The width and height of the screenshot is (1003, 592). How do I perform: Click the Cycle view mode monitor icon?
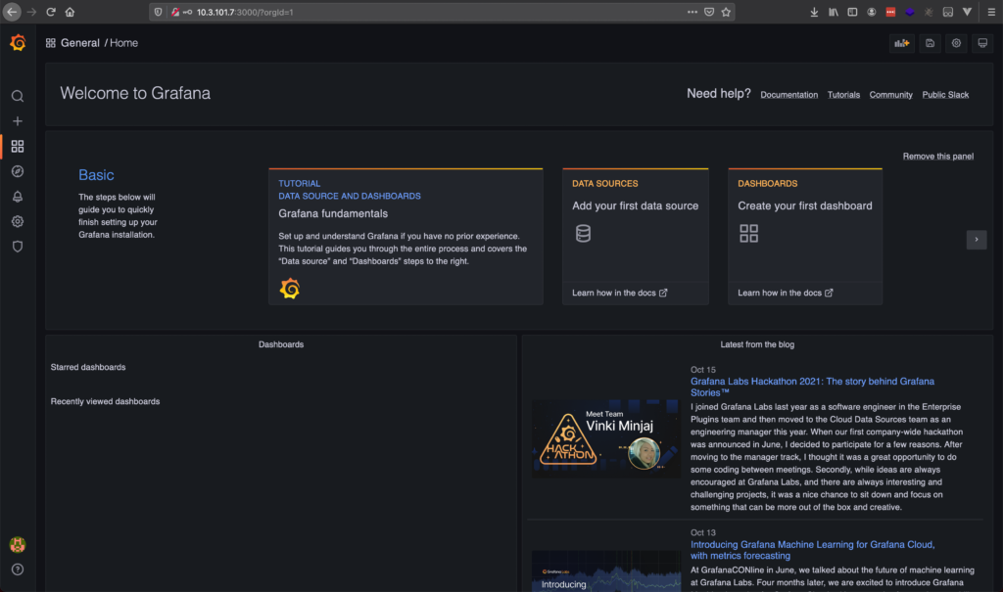[x=982, y=43]
